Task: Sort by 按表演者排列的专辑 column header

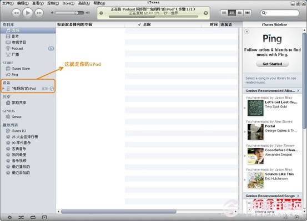Action: pyautogui.click(x=90, y=24)
